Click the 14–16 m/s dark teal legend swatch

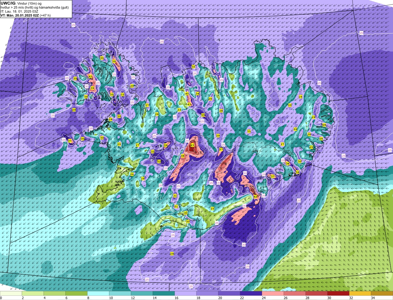pyautogui.click(x=164, y=294)
